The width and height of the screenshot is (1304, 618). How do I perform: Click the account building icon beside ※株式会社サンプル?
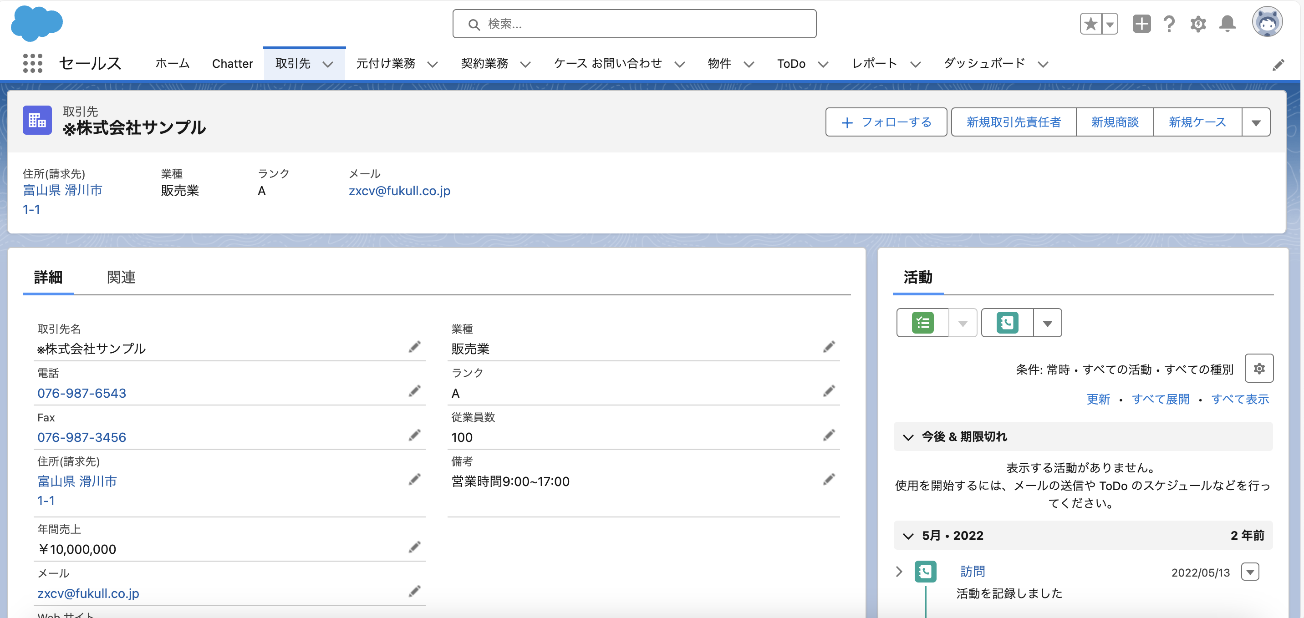coord(37,121)
